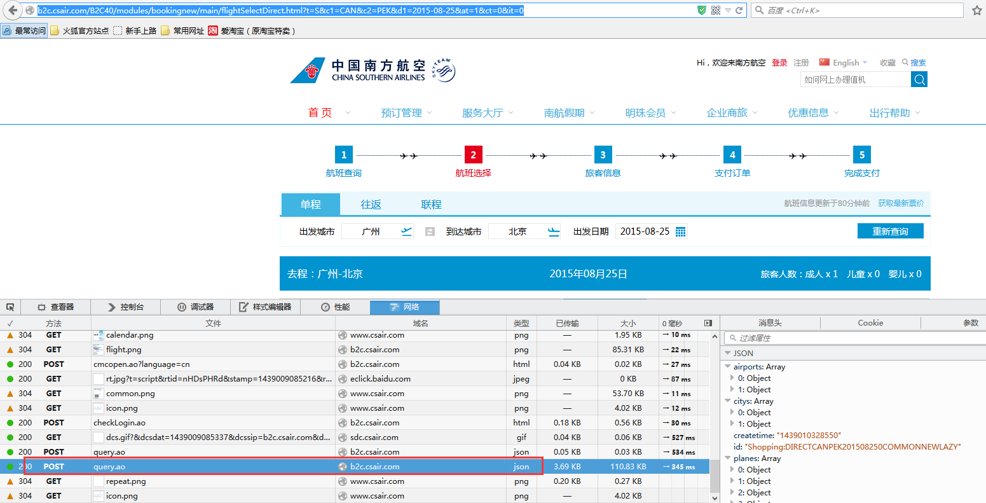Collapse the JSON root node
The image size is (986, 503).
(x=727, y=353)
